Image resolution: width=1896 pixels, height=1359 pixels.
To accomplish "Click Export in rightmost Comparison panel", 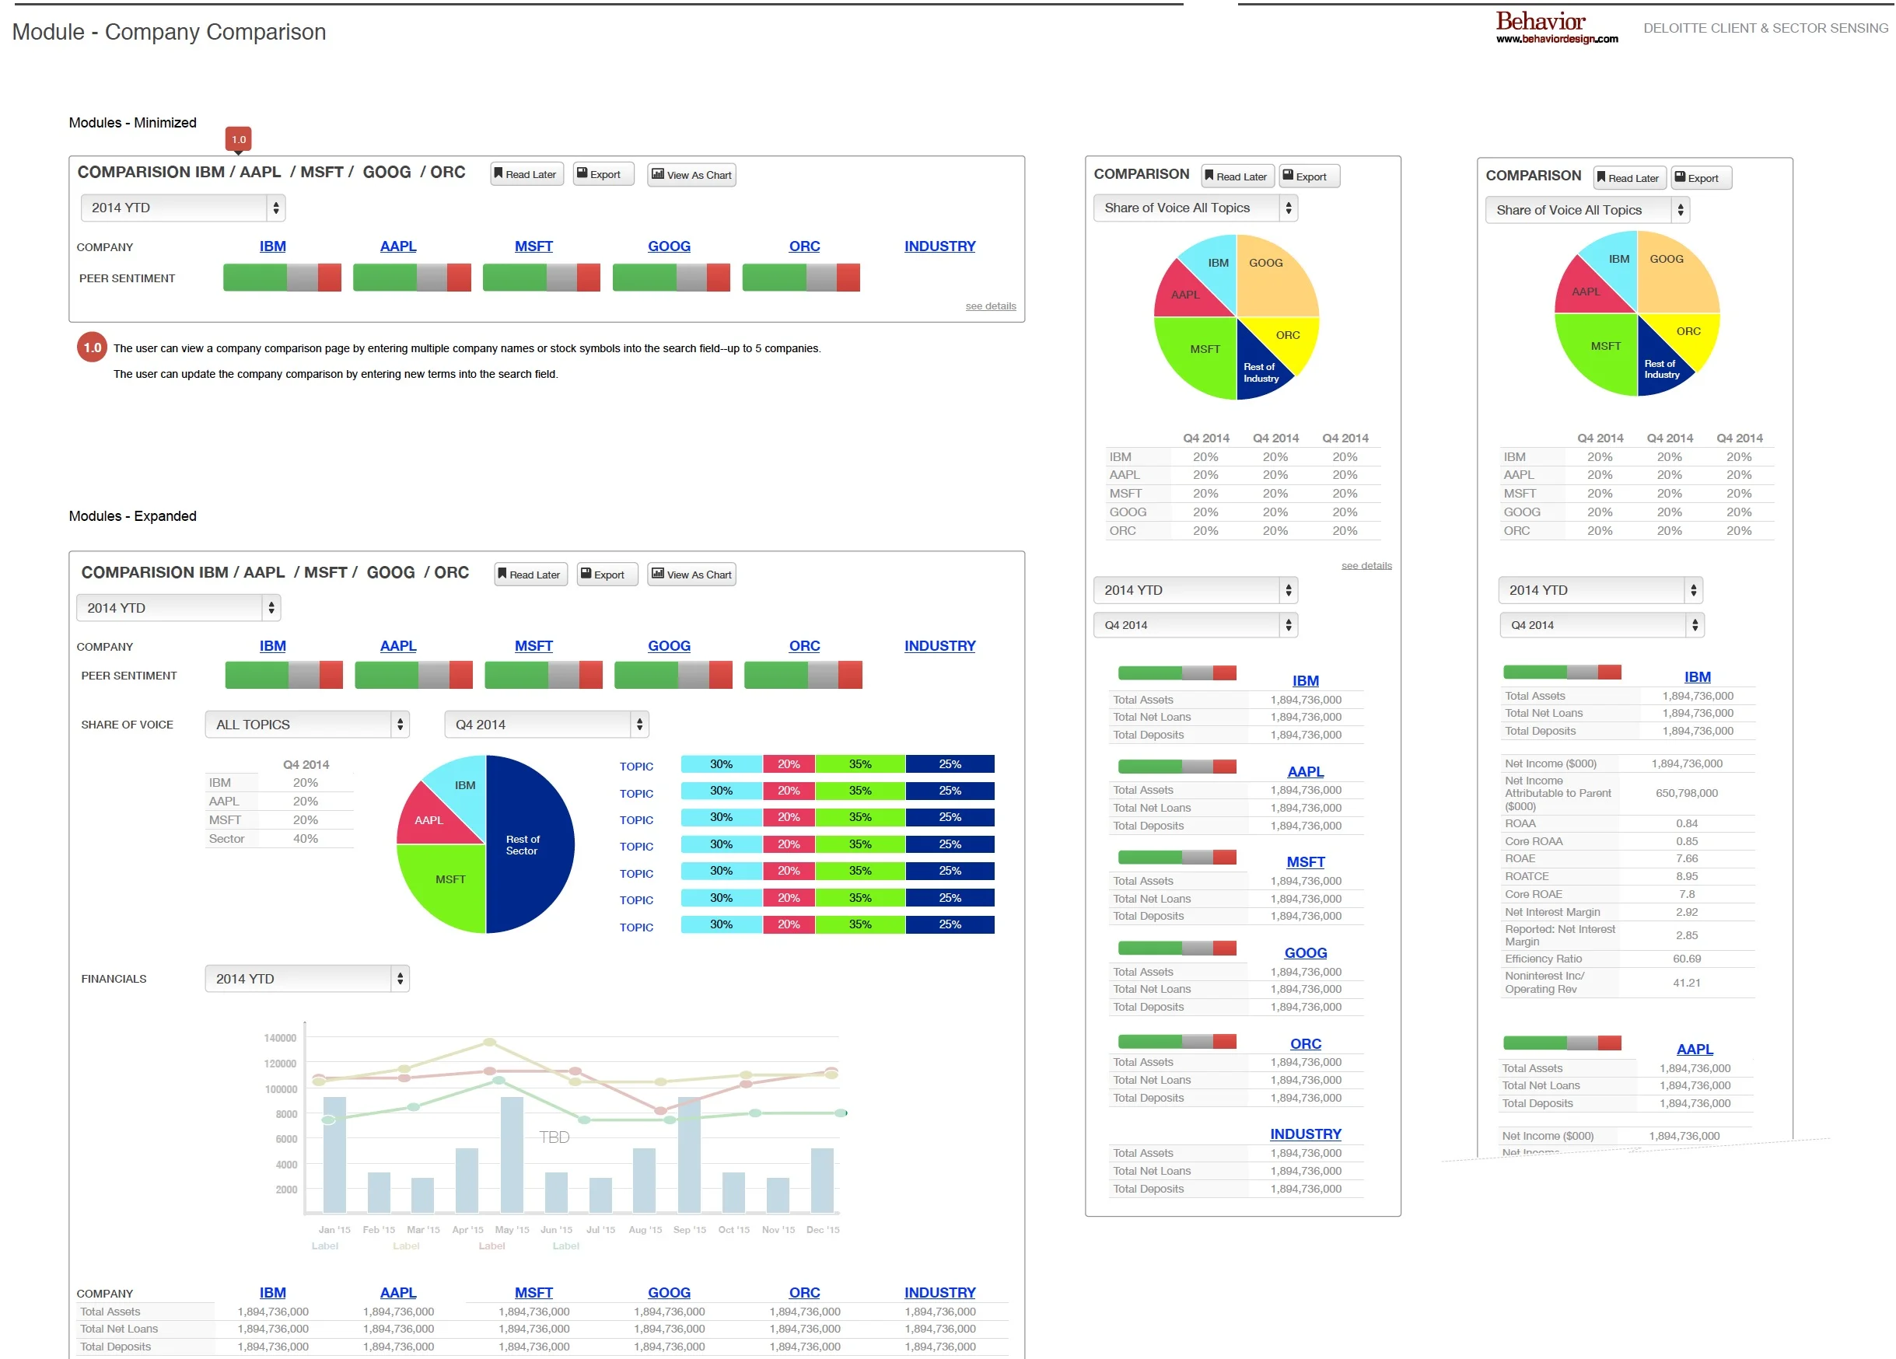I will click(x=1702, y=178).
